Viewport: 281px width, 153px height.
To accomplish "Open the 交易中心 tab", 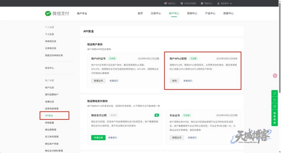I will click(156, 13).
